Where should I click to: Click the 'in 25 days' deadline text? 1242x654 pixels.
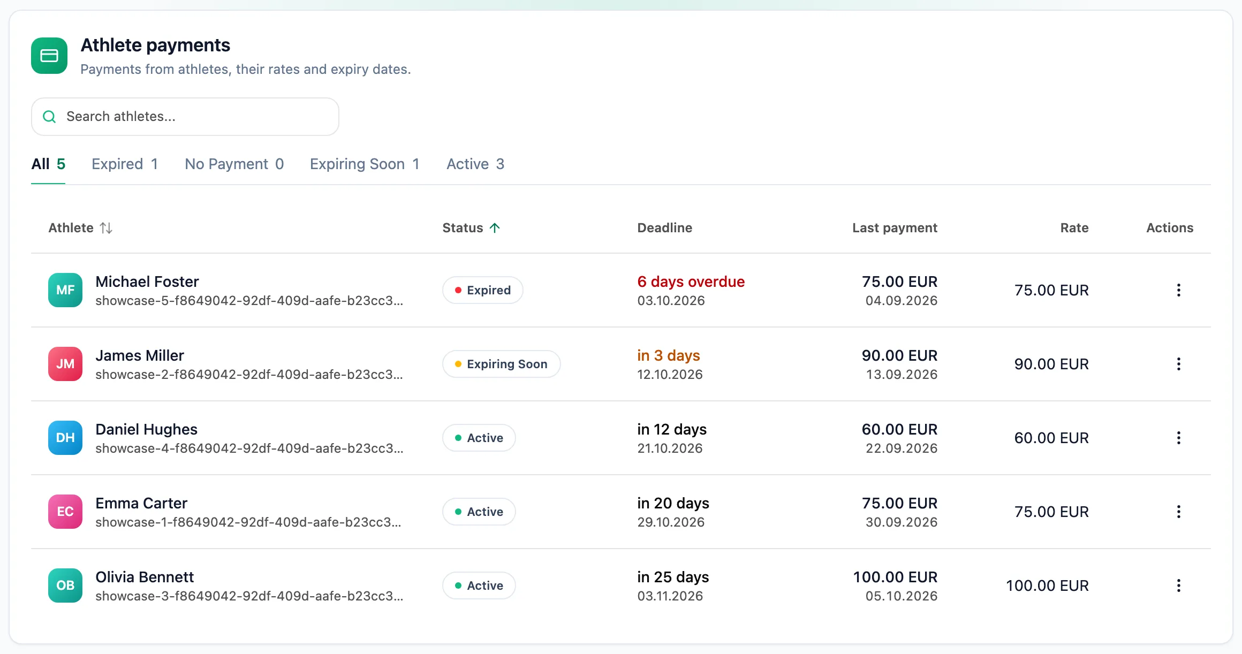click(673, 577)
